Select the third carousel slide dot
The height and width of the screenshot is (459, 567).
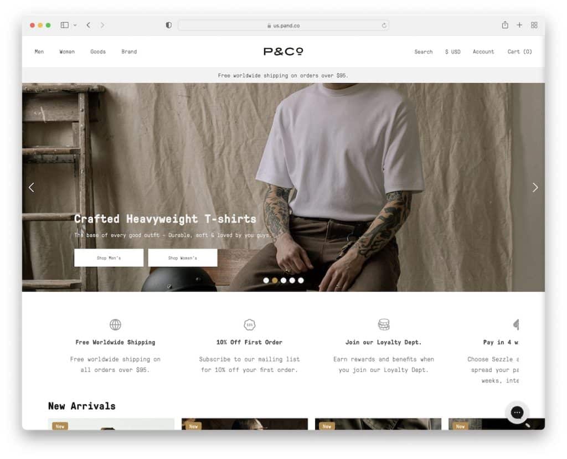coord(283,280)
